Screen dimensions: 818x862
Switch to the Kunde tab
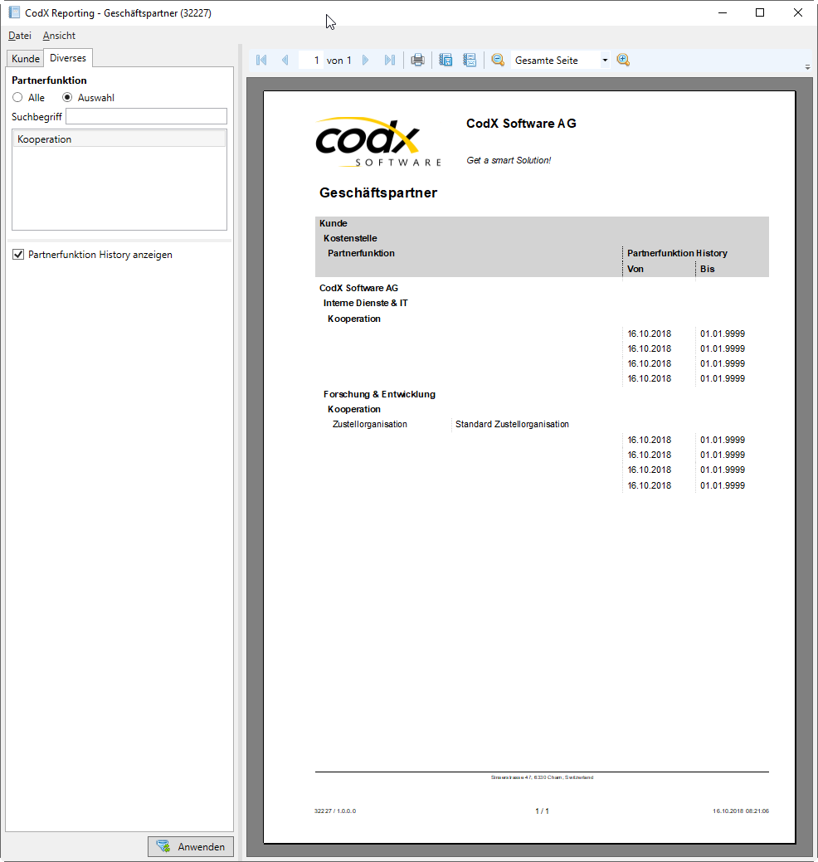tap(25, 58)
